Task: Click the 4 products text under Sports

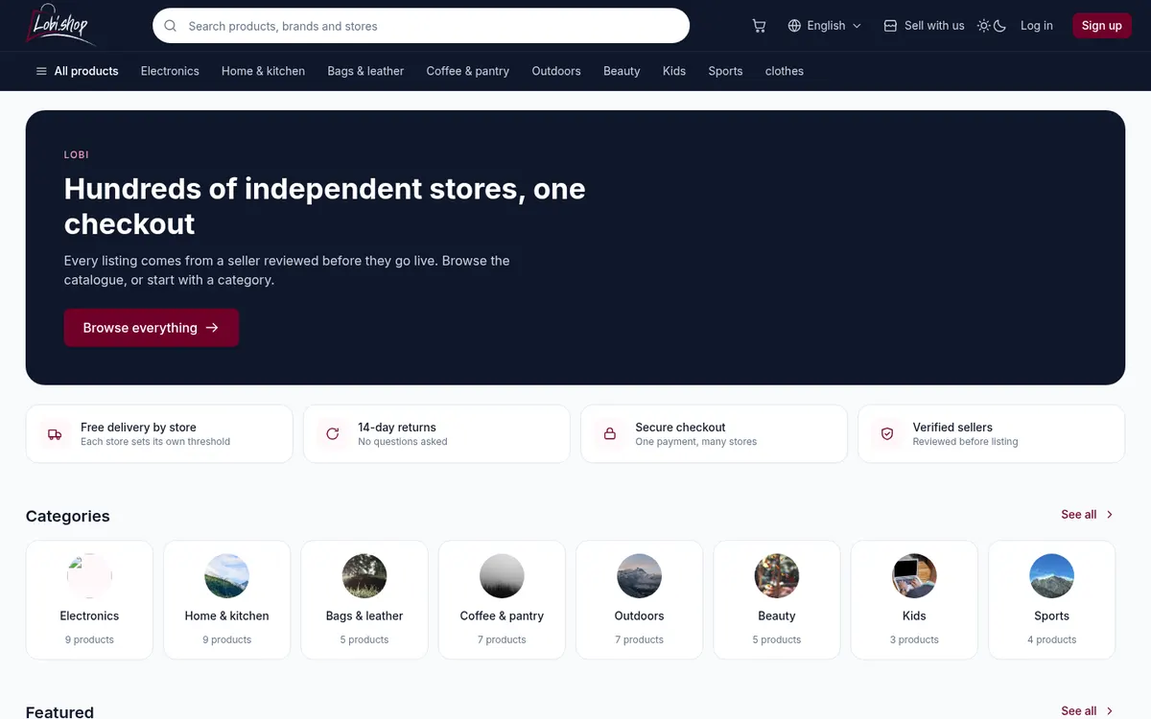Action: (1051, 639)
